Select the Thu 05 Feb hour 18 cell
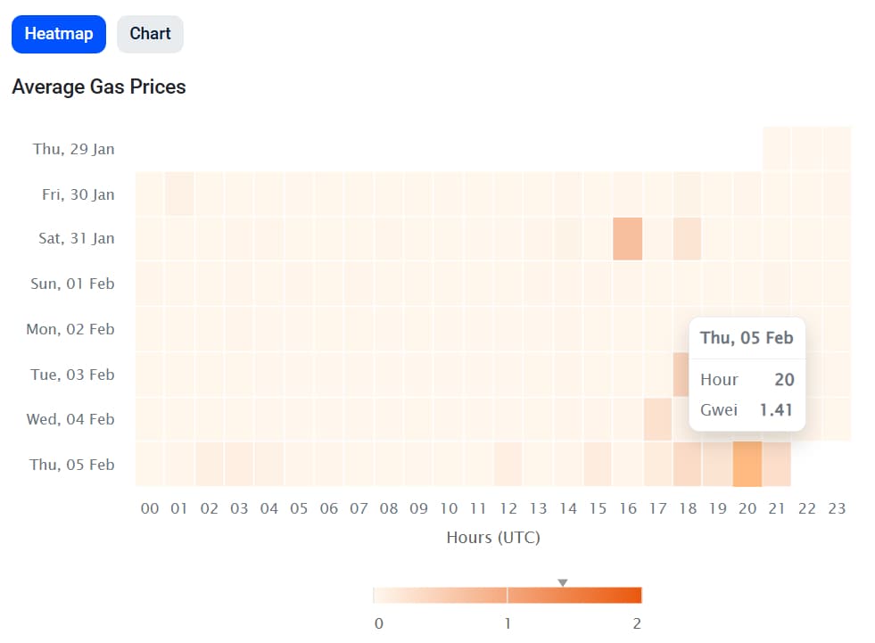Image resolution: width=875 pixels, height=643 pixels. pos(688,464)
